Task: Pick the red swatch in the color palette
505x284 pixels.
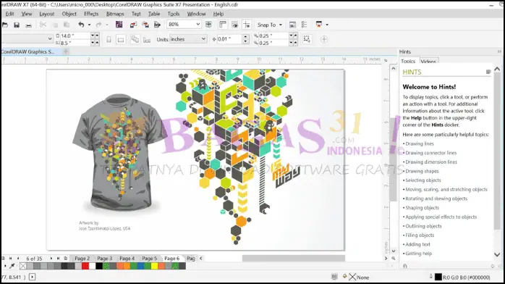Action: 85,266
